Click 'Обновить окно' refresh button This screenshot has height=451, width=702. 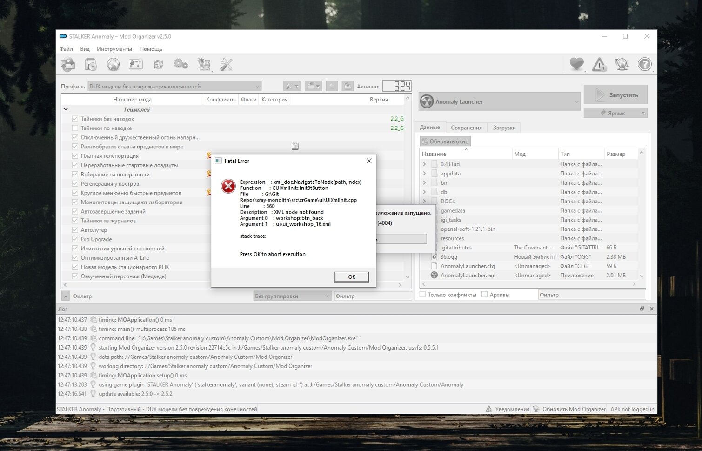(x=445, y=141)
